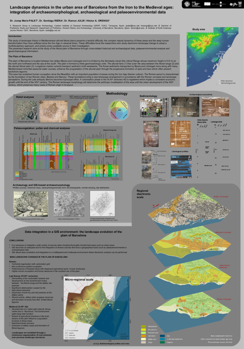Select the Urban beige legend swatch

(x=144, y=342)
